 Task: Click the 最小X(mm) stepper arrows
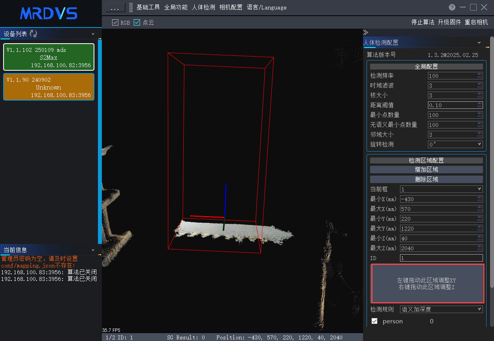[x=479, y=199]
